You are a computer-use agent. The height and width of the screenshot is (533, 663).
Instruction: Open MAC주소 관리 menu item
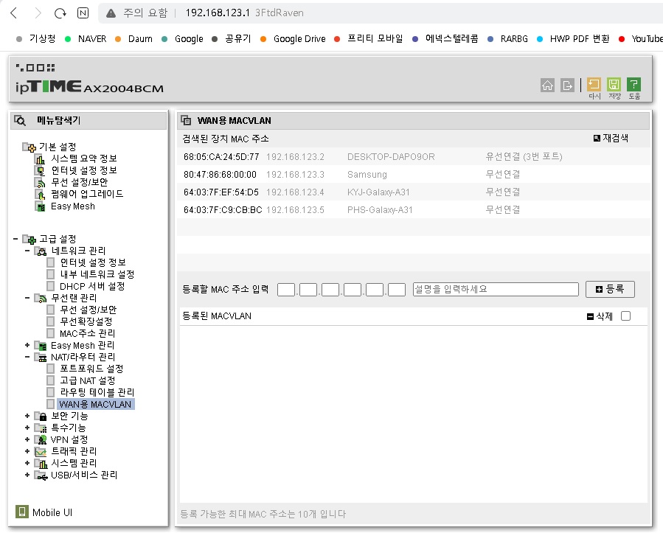[87, 333]
